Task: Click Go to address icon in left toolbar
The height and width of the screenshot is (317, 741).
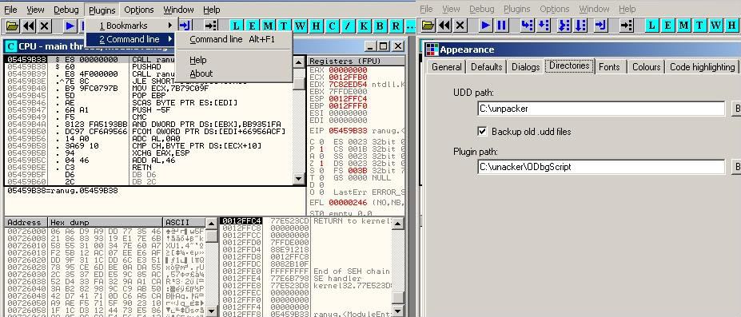Action: point(211,26)
